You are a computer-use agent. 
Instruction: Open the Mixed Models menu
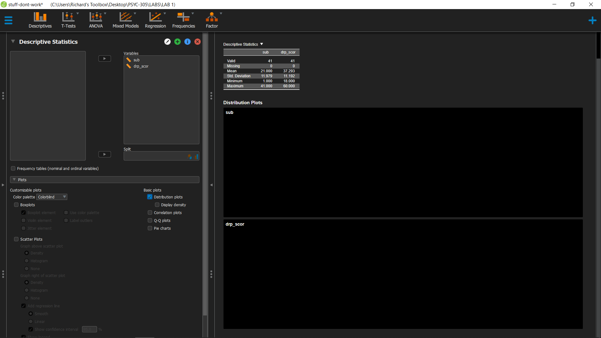click(x=126, y=20)
